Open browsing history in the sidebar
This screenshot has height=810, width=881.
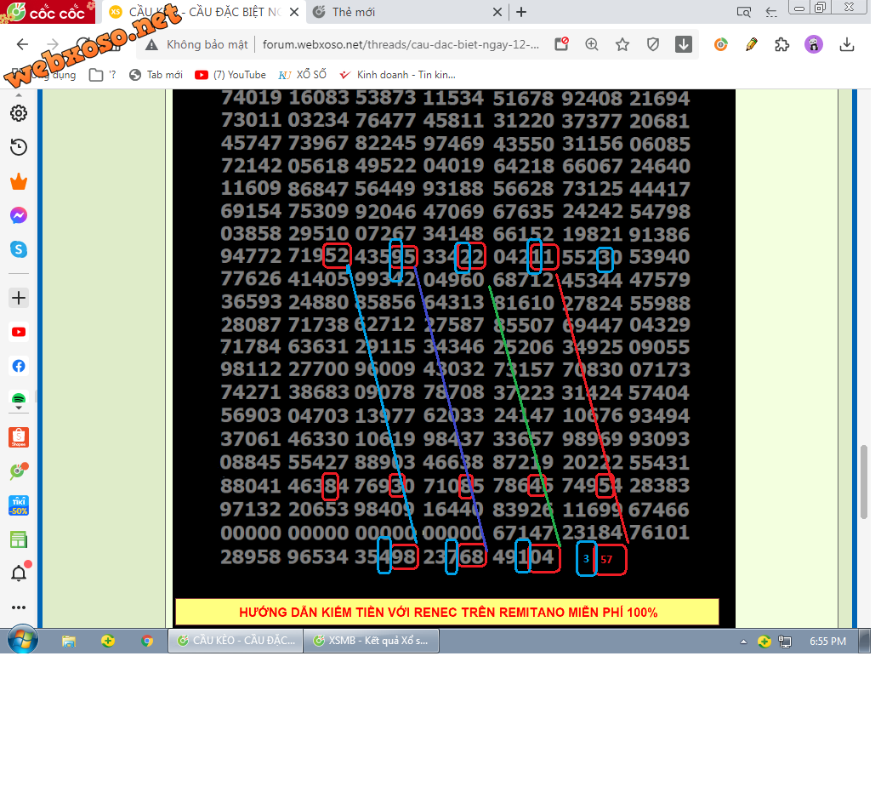(19, 149)
